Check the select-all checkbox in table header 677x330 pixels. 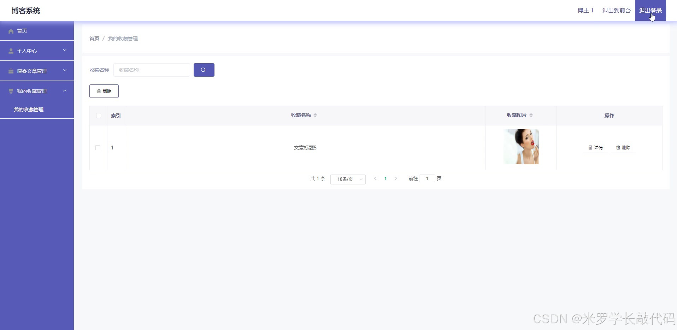98,116
